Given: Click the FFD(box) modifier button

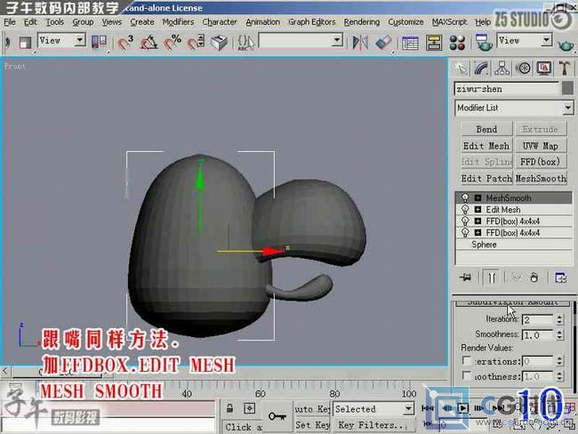Looking at the screenshot, I should [541, 162].
